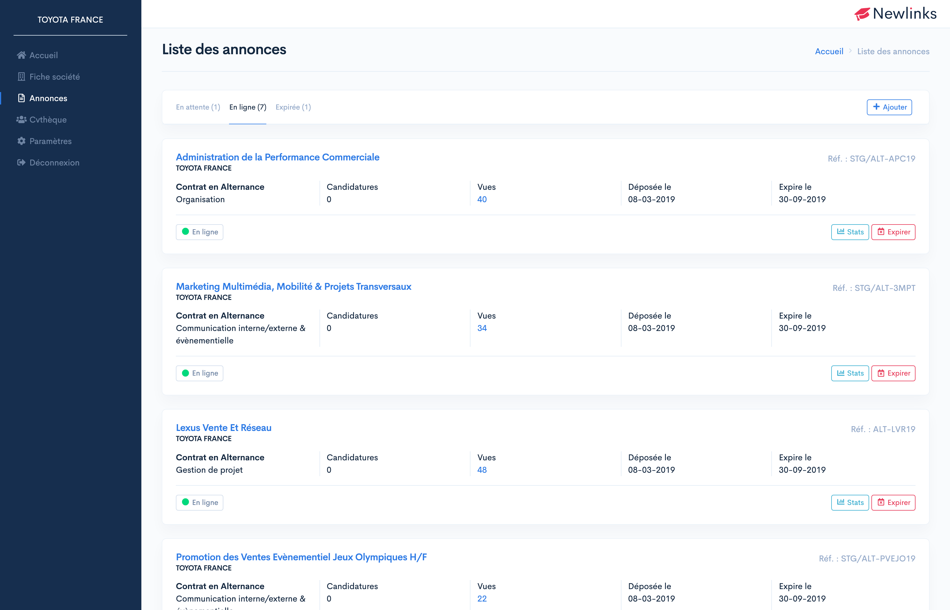Open Marketing Multimédia, Mobilité & Projets Transversaux listing
This screenshot has width=950, height=610.
(293, 286)
